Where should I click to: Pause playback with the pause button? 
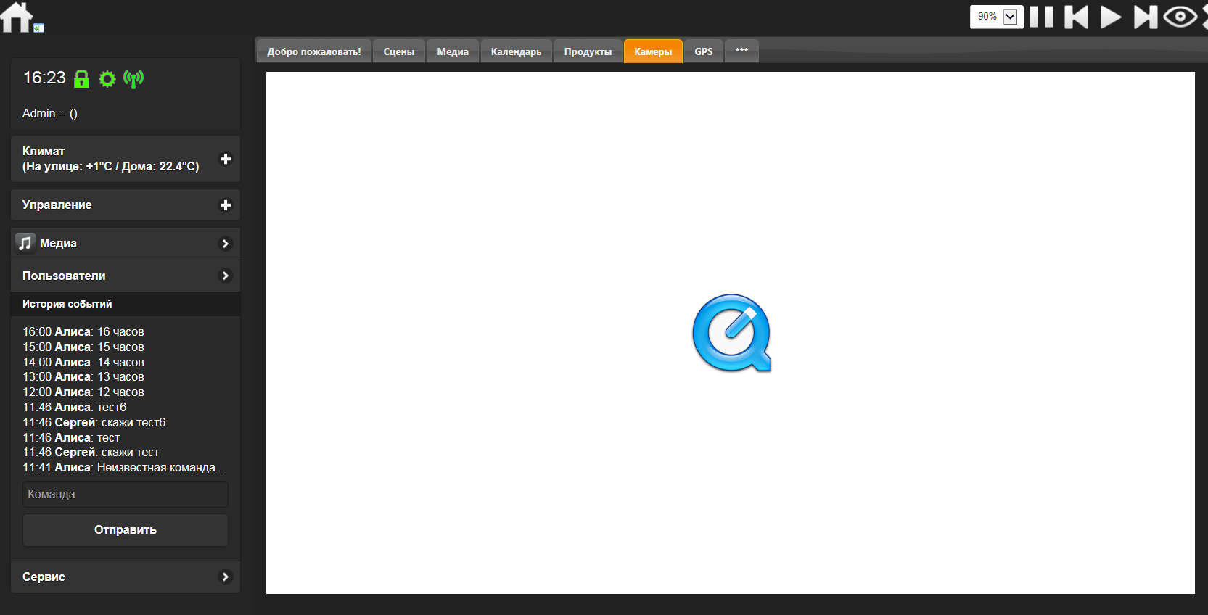[1041, 17]
